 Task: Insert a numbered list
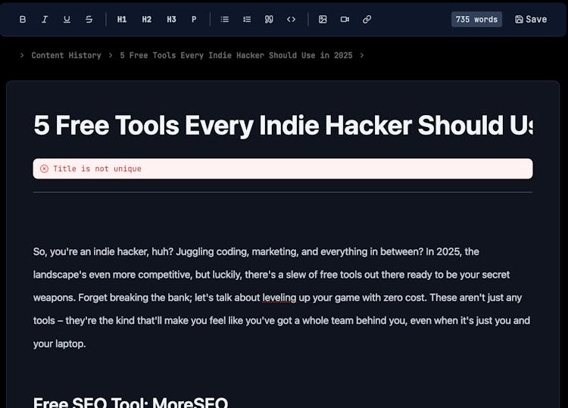click(x=247, y=20)
